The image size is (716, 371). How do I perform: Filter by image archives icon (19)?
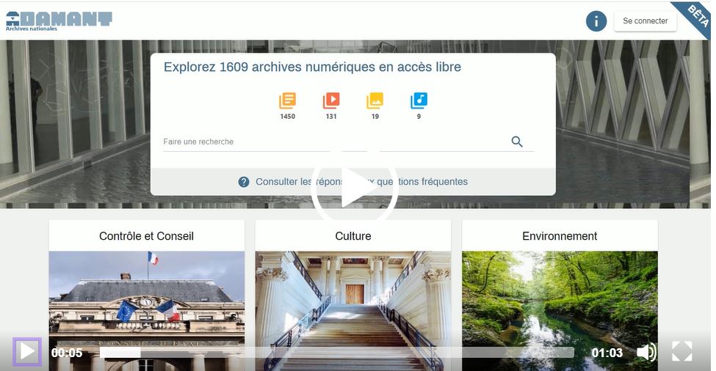pyautogui.click(x=375, y=100)
